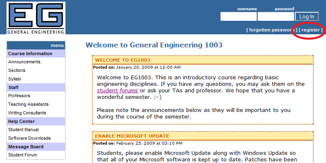The image size is (326, 163).
Task: Open the Teaching Assistants page
Action: tap(28, 104)
